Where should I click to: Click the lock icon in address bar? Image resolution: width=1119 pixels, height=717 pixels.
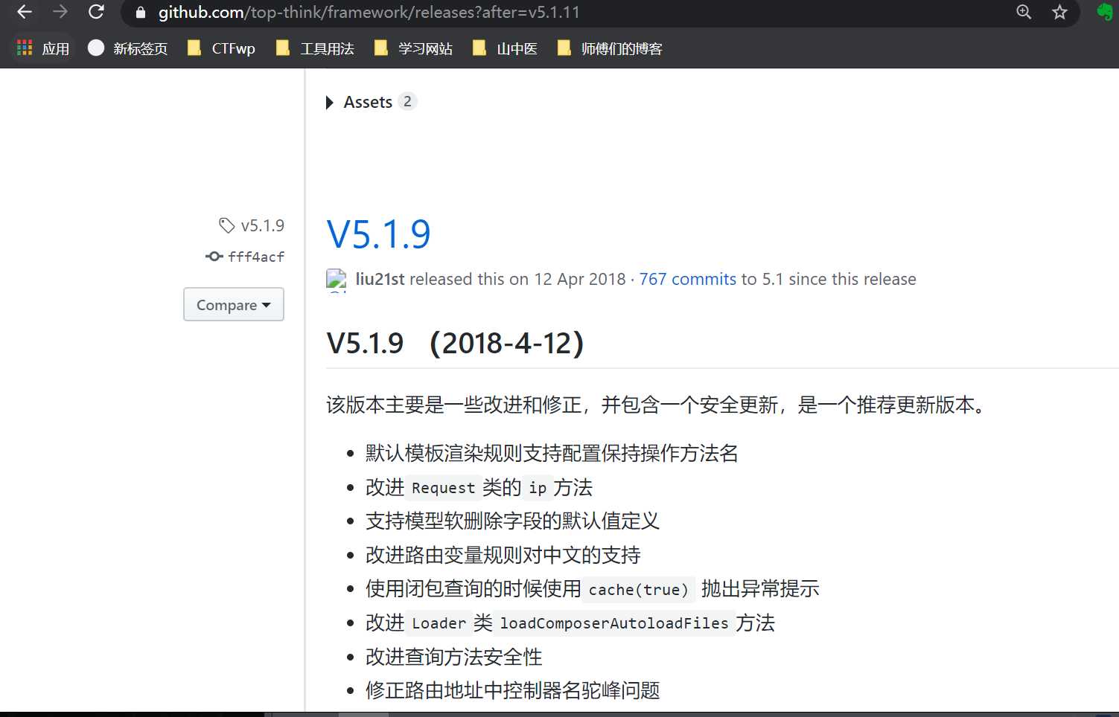click(141, 13)
